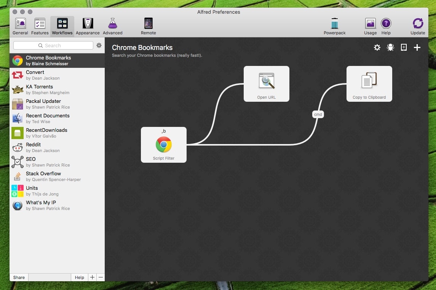Select the Reddit workflow
The width and height of the screenshot is (436, 290).
tap(57, 147)
